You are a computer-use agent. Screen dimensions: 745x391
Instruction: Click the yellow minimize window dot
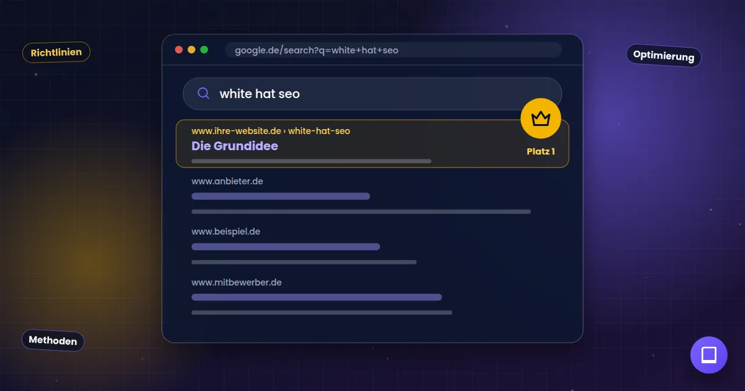coord(191,50)
